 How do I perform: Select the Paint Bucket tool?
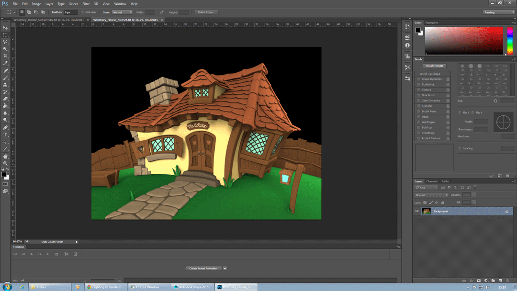5,106
